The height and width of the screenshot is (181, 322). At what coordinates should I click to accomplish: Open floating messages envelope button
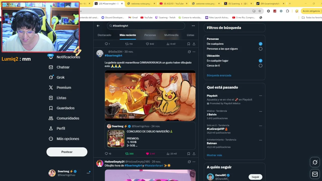pos(315,174)
